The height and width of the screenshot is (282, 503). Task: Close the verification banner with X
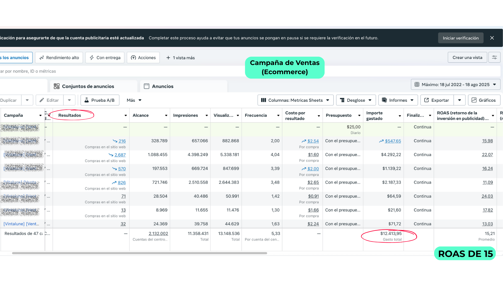coord(492,38)
